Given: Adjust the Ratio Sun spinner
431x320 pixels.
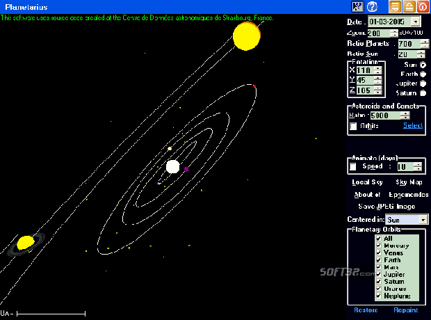Looking at the screenshot, I should click(421, 54).
